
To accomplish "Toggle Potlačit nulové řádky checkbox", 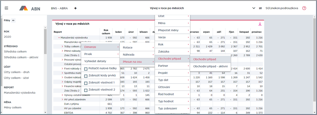I will click(86, 69).
